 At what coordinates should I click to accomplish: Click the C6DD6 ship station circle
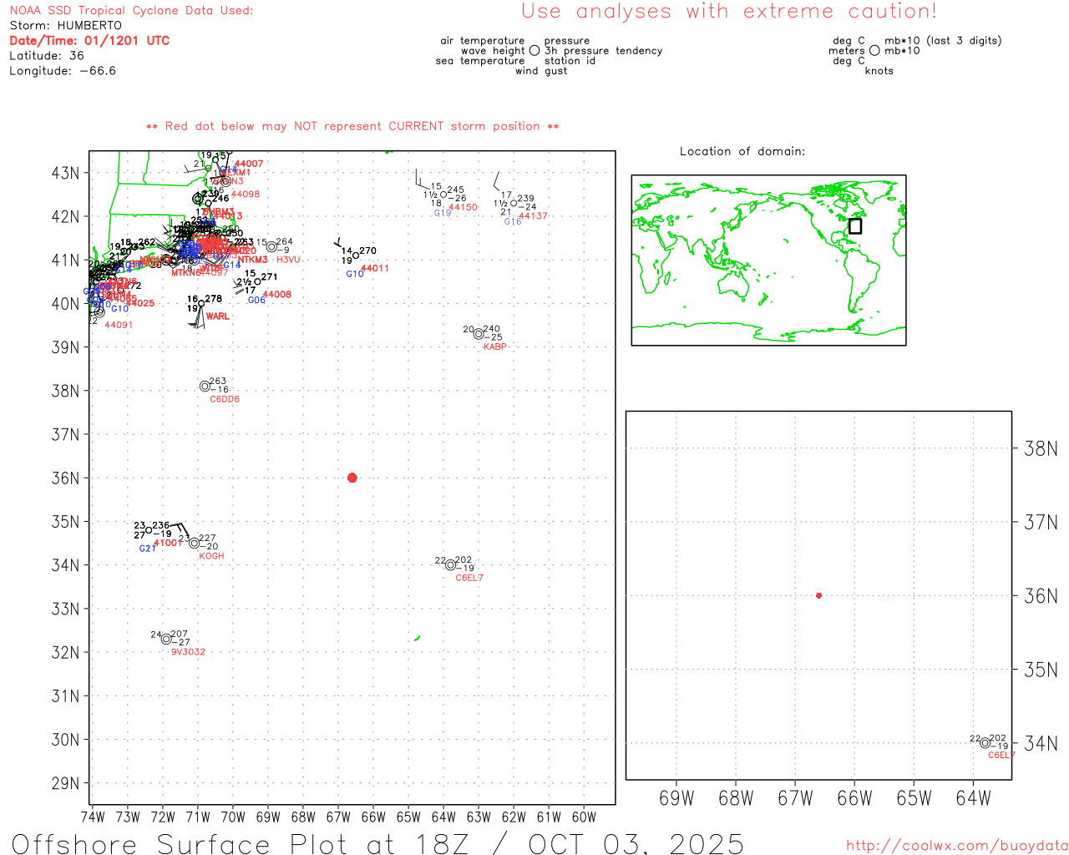[x=205, y=387]
